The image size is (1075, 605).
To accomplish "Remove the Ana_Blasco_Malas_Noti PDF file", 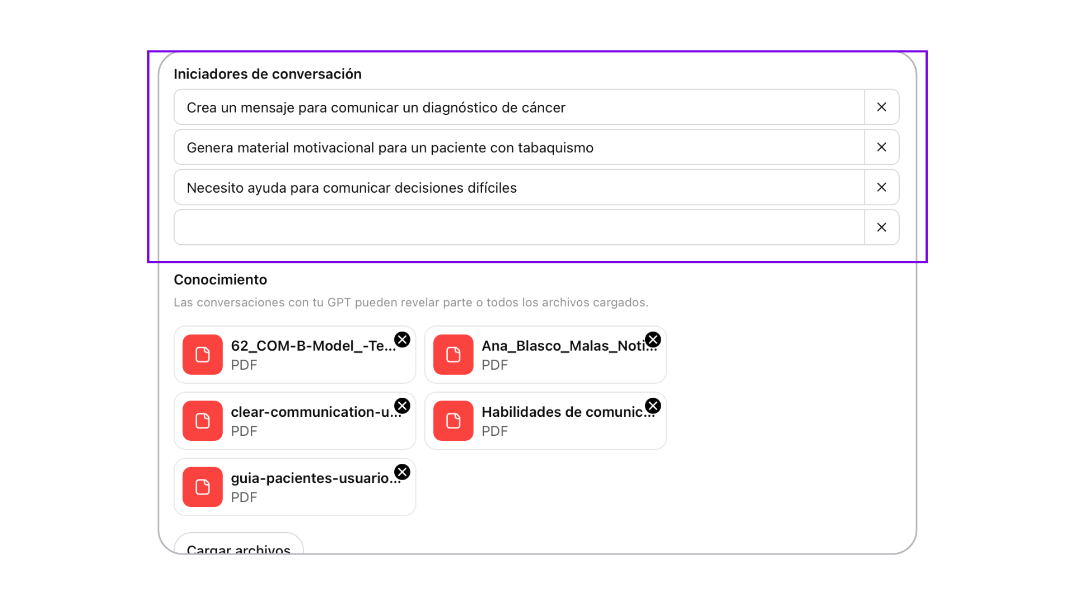I will pyautogui.click(x=653, y=339).
